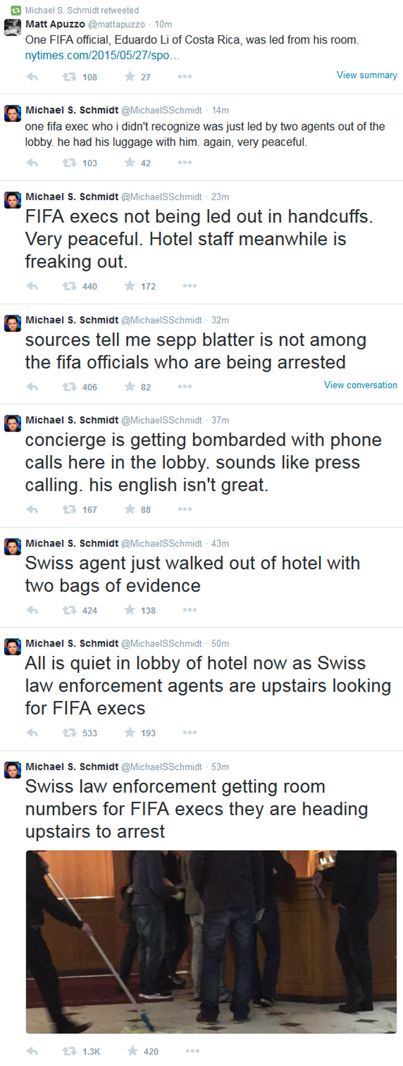403x1066 pixels.
Task: Open the hotel lobby photo
Action: pos(211,942)
